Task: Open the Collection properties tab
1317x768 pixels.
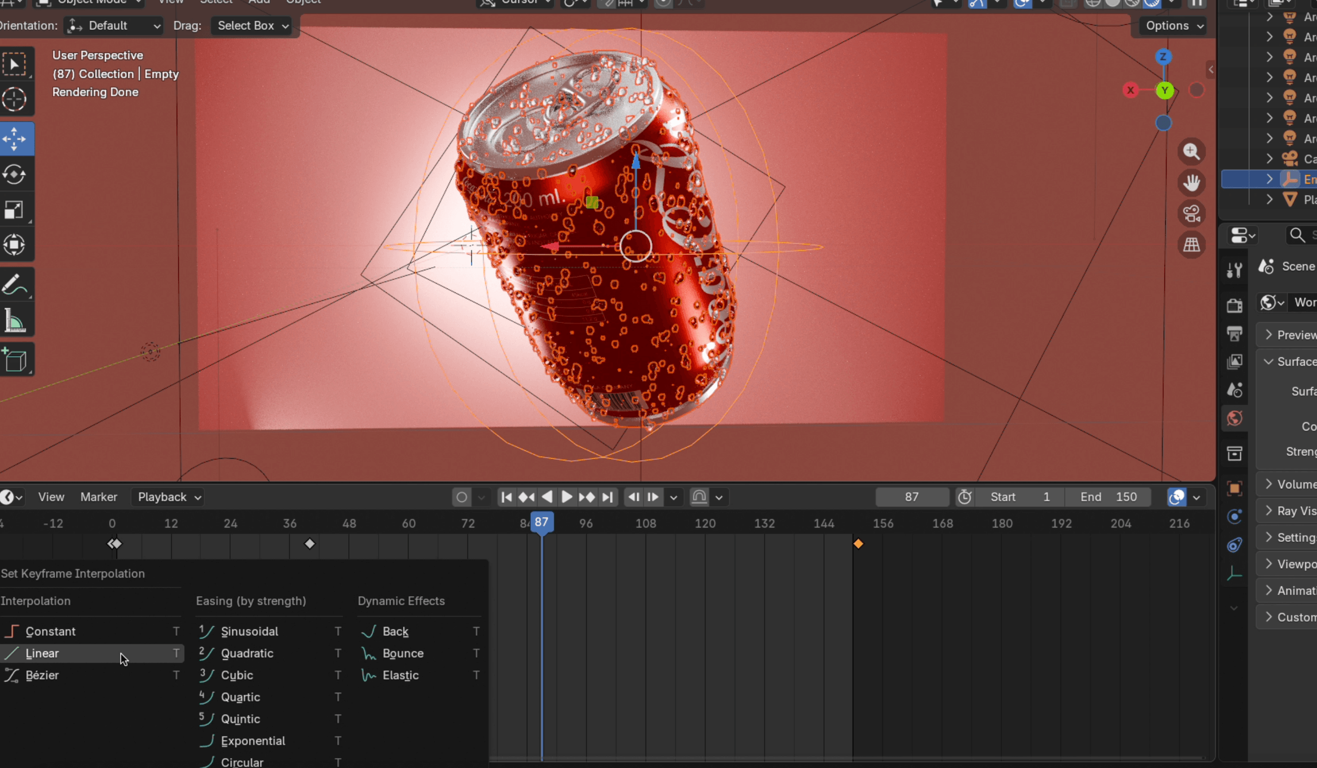Action: 1234,453
